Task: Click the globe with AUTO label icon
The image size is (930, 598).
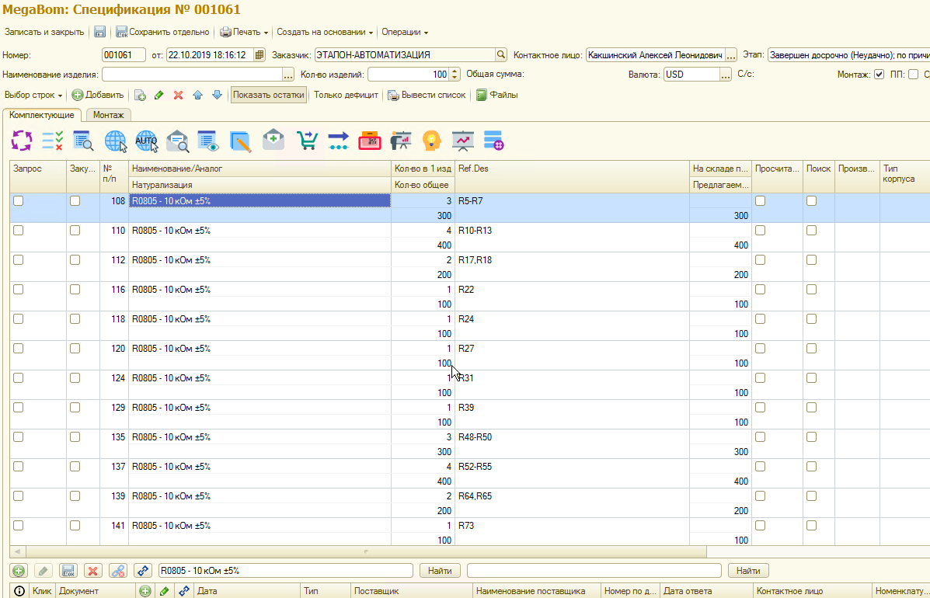Action: tap(147, 141)
